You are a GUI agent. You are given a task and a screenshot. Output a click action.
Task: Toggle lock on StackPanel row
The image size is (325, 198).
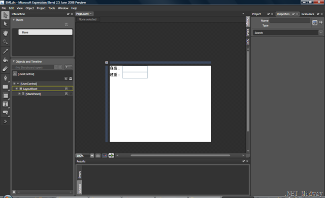click(71, 94)
